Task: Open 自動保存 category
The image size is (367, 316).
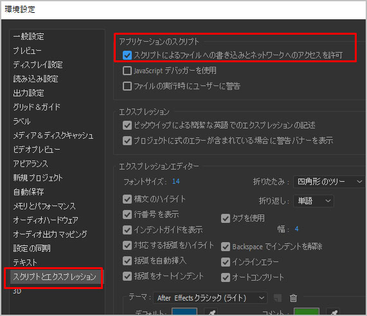Action: pos(28,192)
